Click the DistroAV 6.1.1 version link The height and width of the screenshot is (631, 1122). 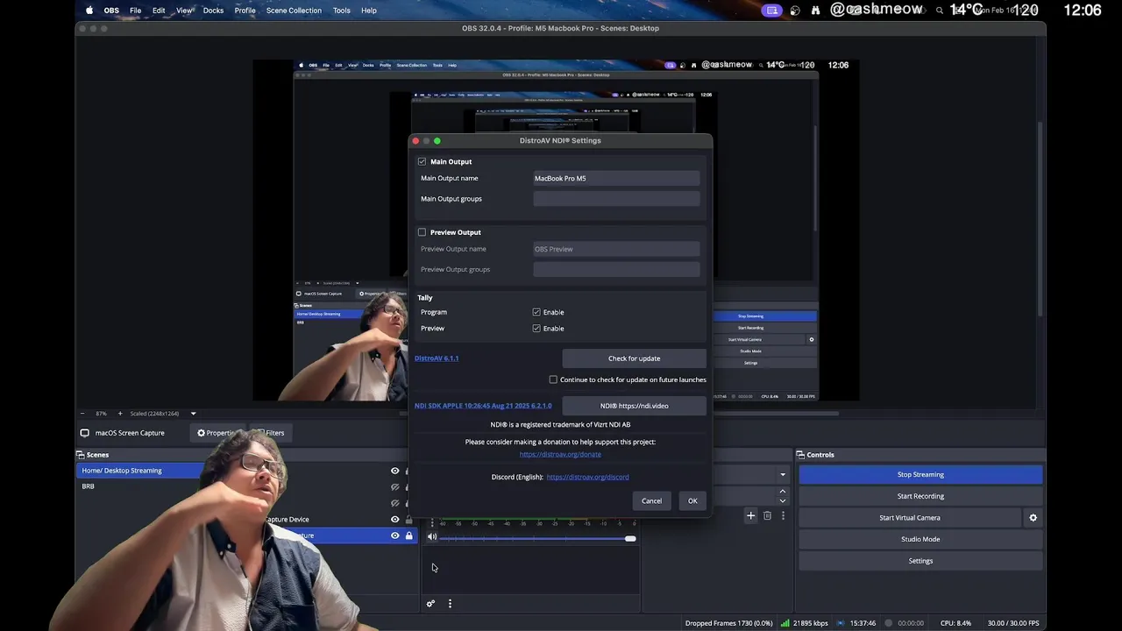(x=437, y=358)
